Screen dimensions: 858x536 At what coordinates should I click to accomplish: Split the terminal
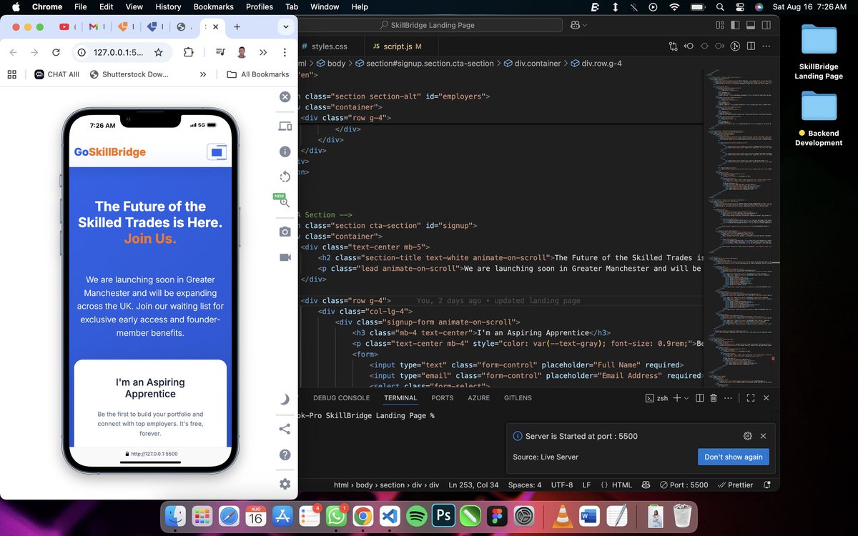click(699, 398)
